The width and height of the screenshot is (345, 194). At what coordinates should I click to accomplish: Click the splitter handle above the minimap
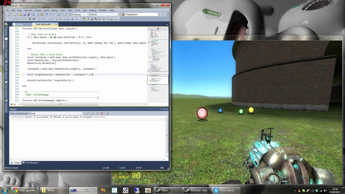158,28
